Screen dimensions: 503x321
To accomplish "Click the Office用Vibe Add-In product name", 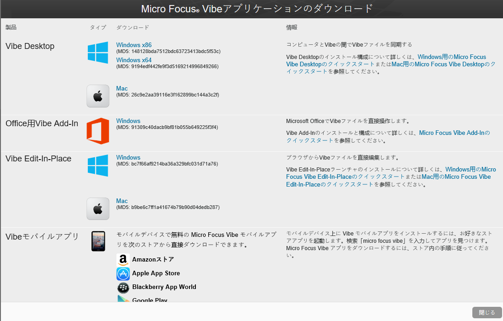I will pyautogui.click(x=42, y=123).
